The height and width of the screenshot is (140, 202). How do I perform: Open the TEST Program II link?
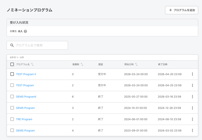(x=26, y=74)
